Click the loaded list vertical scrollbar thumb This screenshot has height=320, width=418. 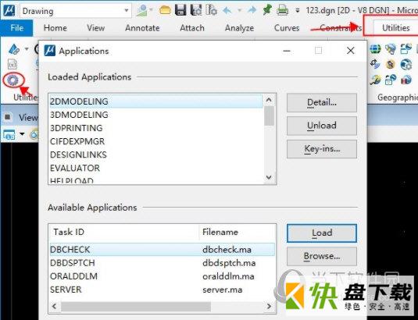(x=269, y=116)
